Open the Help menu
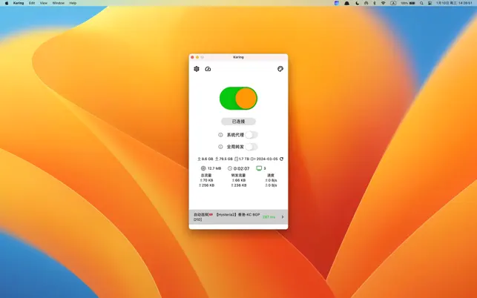The image size is (477, 298). point(73,3)
